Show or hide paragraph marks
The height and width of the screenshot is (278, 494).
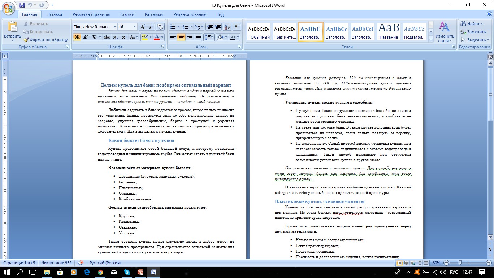pyautogui.click(x=237, y=27)
